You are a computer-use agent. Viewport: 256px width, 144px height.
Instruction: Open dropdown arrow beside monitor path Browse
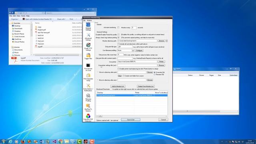point(167,41)
